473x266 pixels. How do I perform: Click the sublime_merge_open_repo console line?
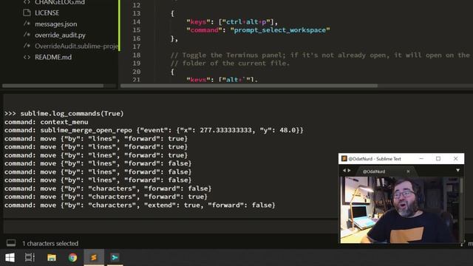(154, 130)
